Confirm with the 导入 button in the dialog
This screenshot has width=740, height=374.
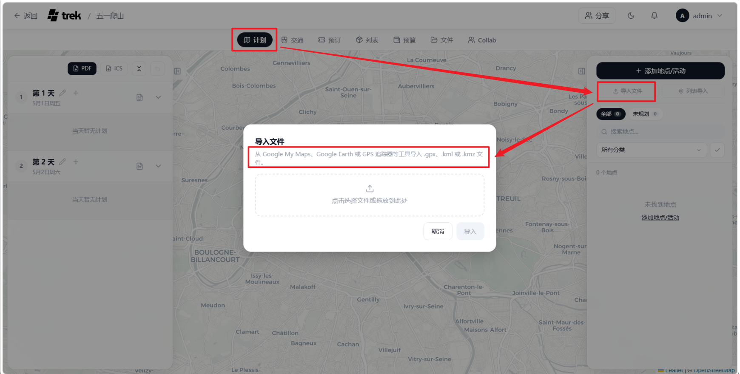pos(470,231)
